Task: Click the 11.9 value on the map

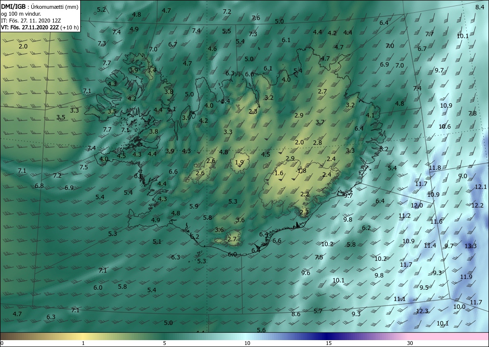Action: click(x=466, y=277)
